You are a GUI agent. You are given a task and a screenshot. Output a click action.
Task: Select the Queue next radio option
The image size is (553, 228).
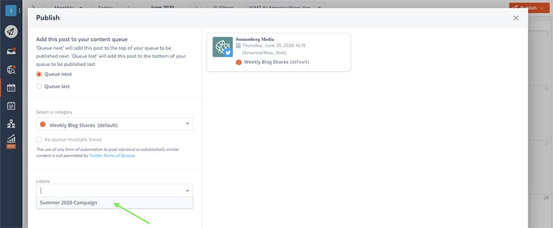[39, 74]
